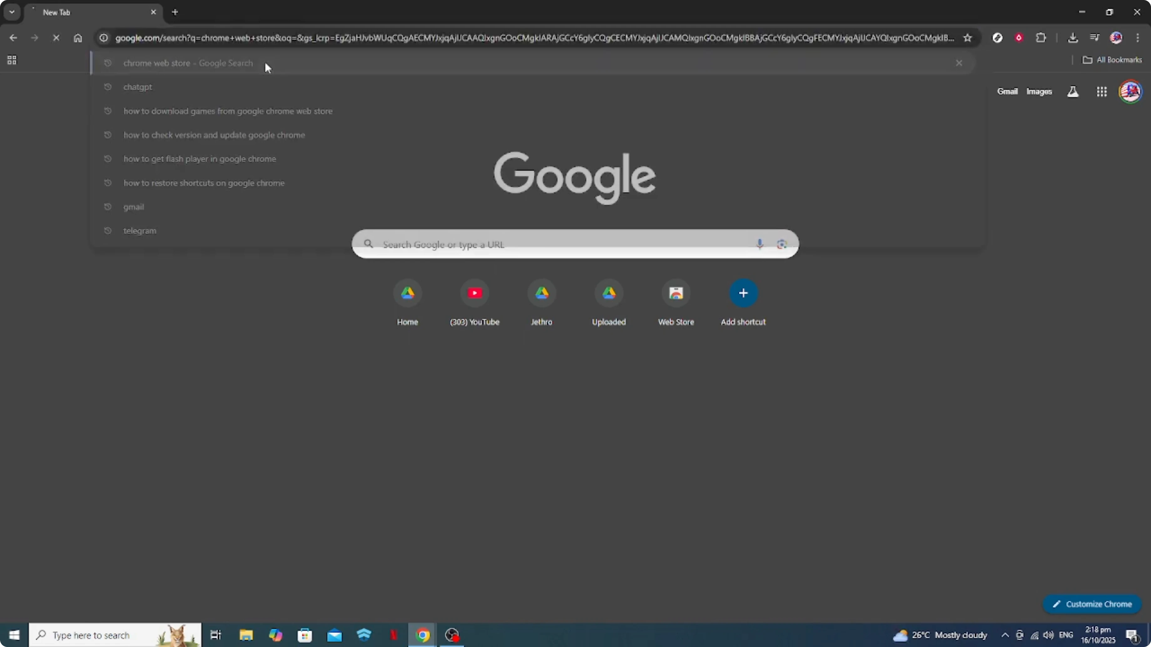Open the Google apps grid
The width and height of the screenshot is (1151, 647).
[x=1102, y=91]
